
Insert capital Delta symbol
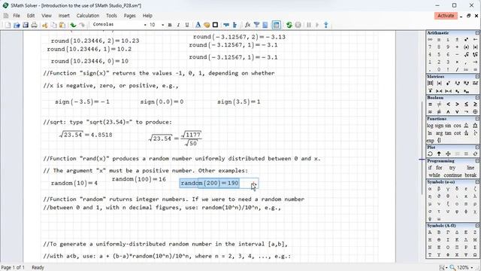click(x=457, y=233)
